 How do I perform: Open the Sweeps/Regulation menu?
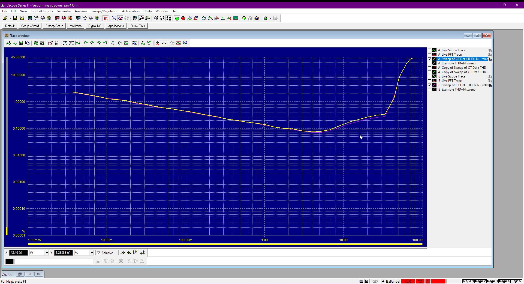(x=104, y=11)
